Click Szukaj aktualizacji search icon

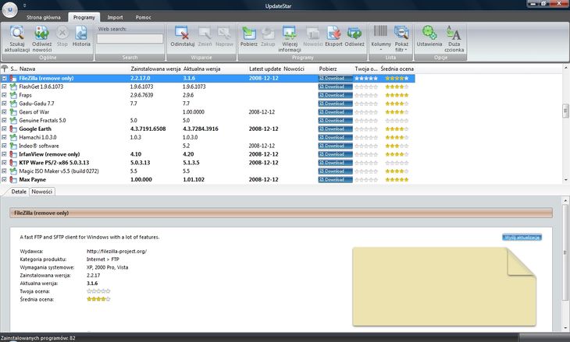[16, 33]
